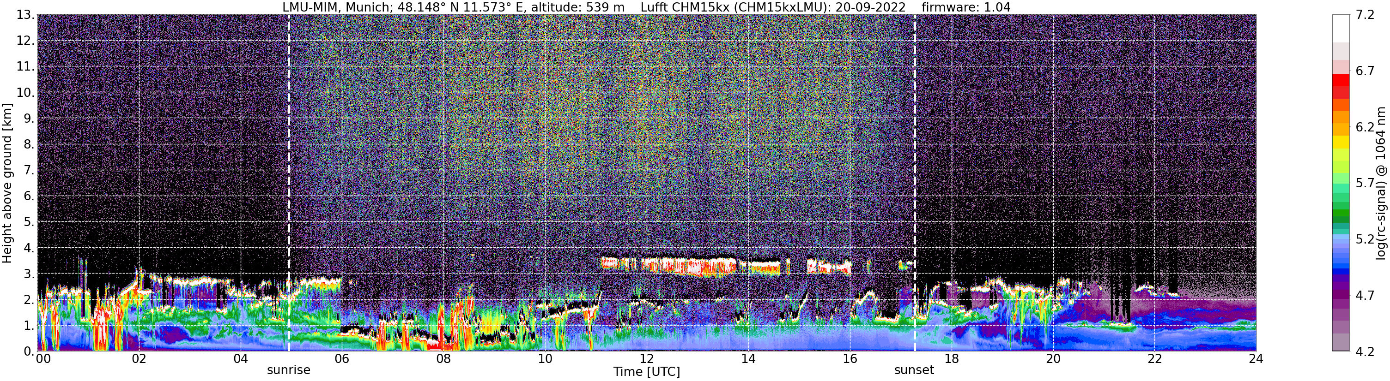Screen dimensions: 1390x381
Task: Click the 7. height tick label
Action: pyautogui.click(x=29, y=170)
